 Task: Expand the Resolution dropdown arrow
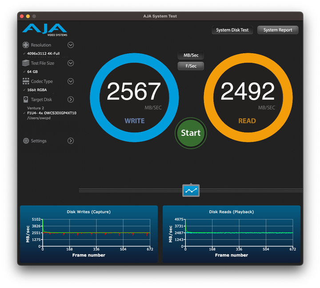pyautogui.click(x=70, y=45)
